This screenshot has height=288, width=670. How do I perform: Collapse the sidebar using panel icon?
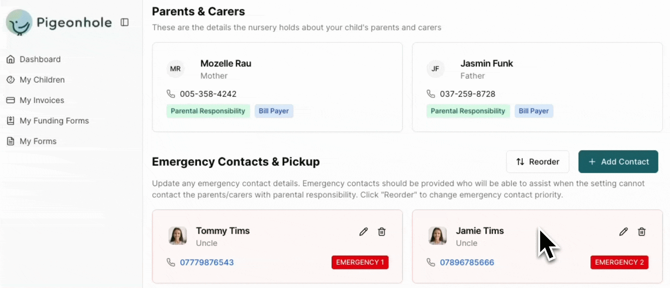coord(125,22)
